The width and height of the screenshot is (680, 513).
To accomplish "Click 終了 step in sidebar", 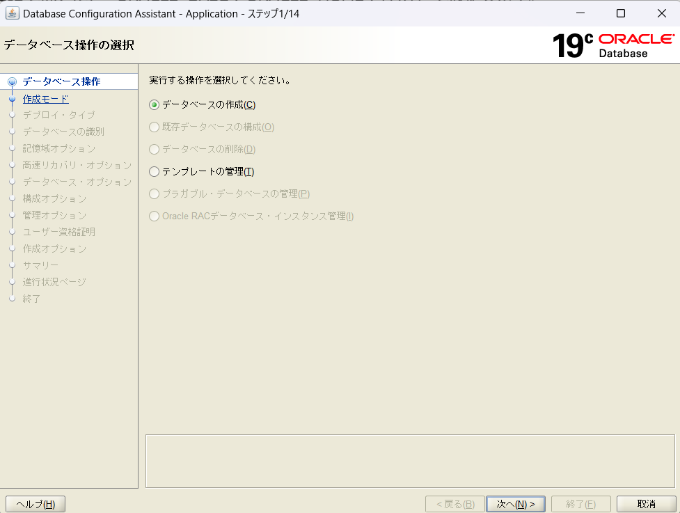I will [x=31, y=299].
